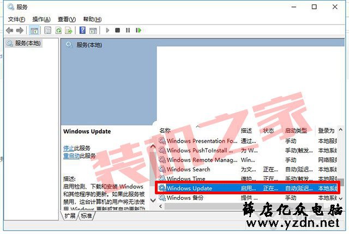Toggle the console tree pane icon
Image resolution: width=349 pixels, height=234 pixels.
34,30
